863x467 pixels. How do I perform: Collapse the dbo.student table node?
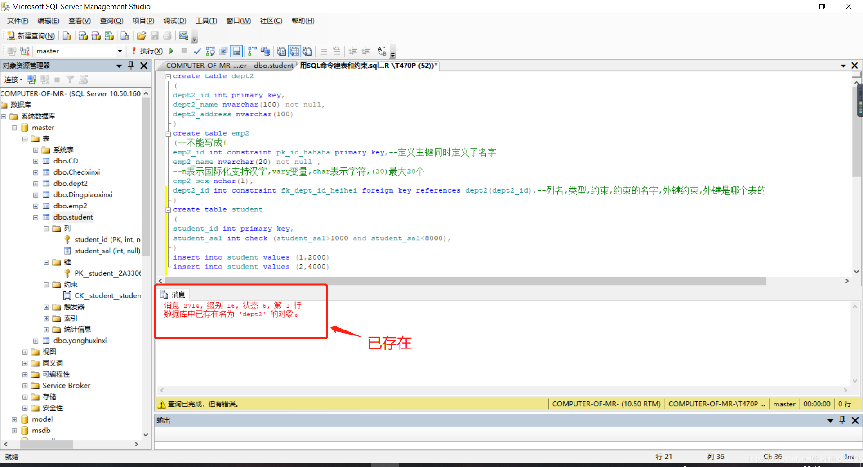[x=36, y=217]
